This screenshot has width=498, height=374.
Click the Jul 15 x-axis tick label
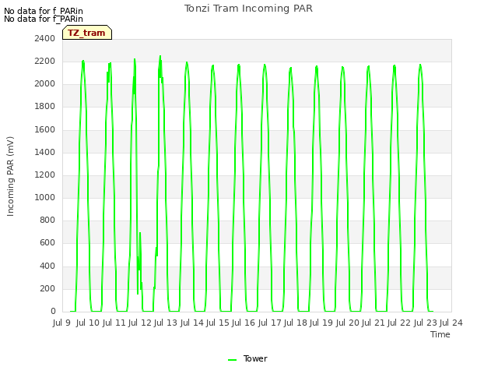218,323
